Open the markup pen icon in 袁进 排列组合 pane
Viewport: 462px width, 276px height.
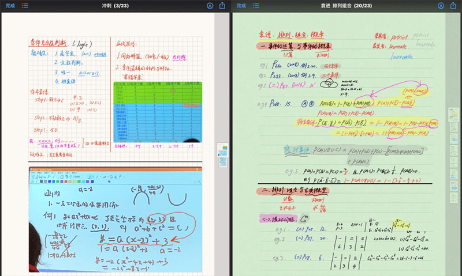point(441,6)
